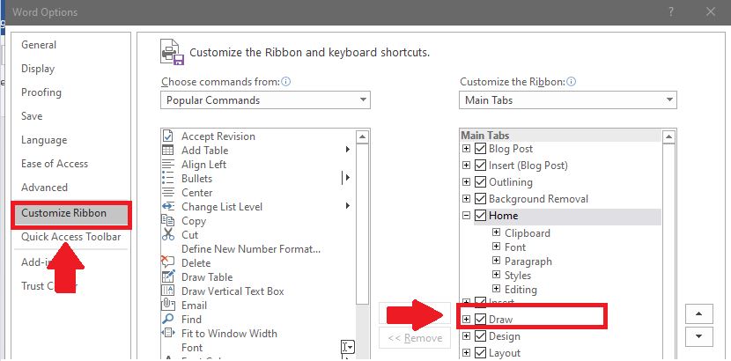731x361 pixels.
Task: Open the Customize the Ribbon dropdown
Action: [x=568, y=100]
